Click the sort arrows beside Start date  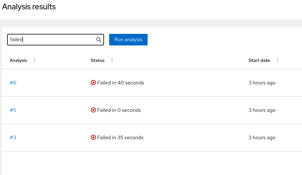coord(277,60)
